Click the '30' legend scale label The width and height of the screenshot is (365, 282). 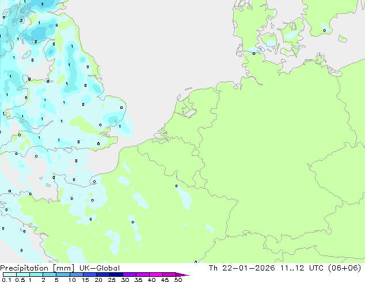(125, 280)
